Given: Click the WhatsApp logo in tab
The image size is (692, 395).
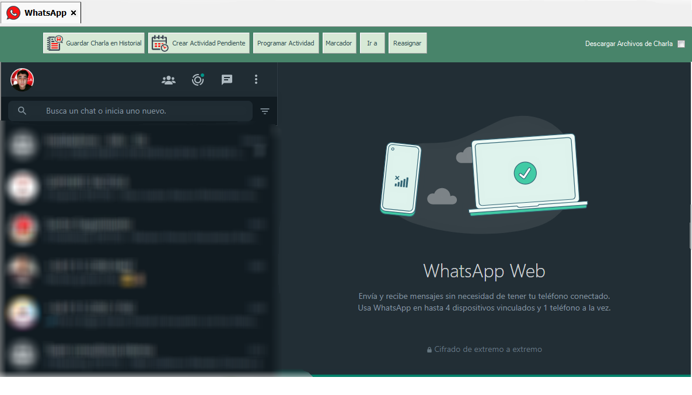Looking at the screenshot, I should (x=13, y=13).
